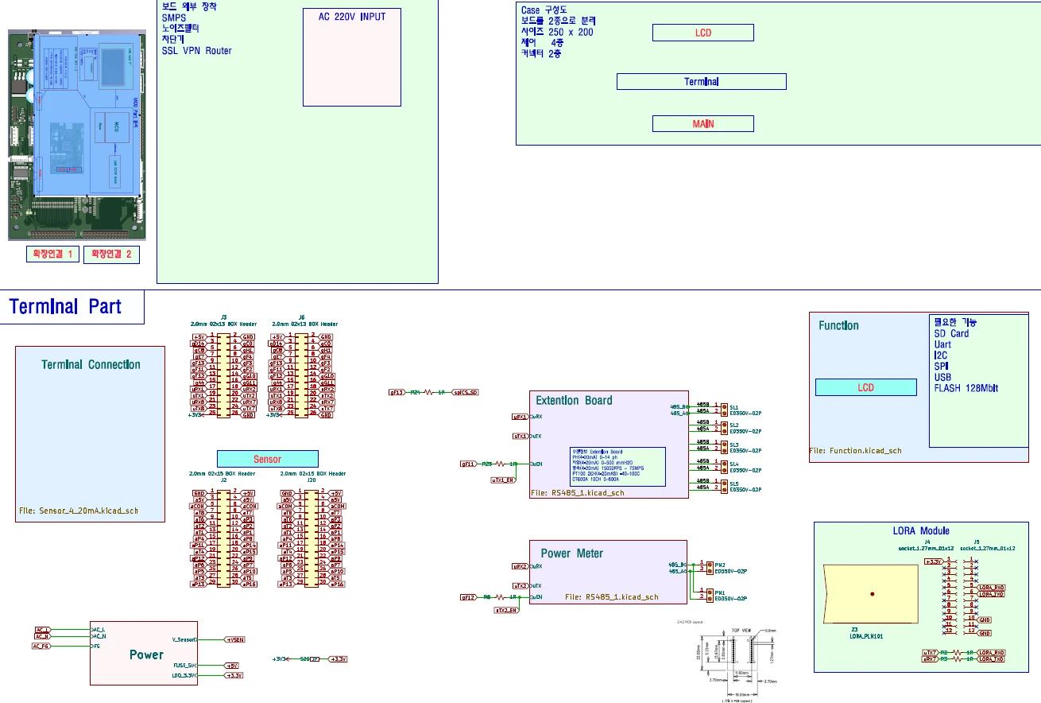Screen dimensions: 1041x703
Task: Select the J2 box header connector
Action: [225, 538]
